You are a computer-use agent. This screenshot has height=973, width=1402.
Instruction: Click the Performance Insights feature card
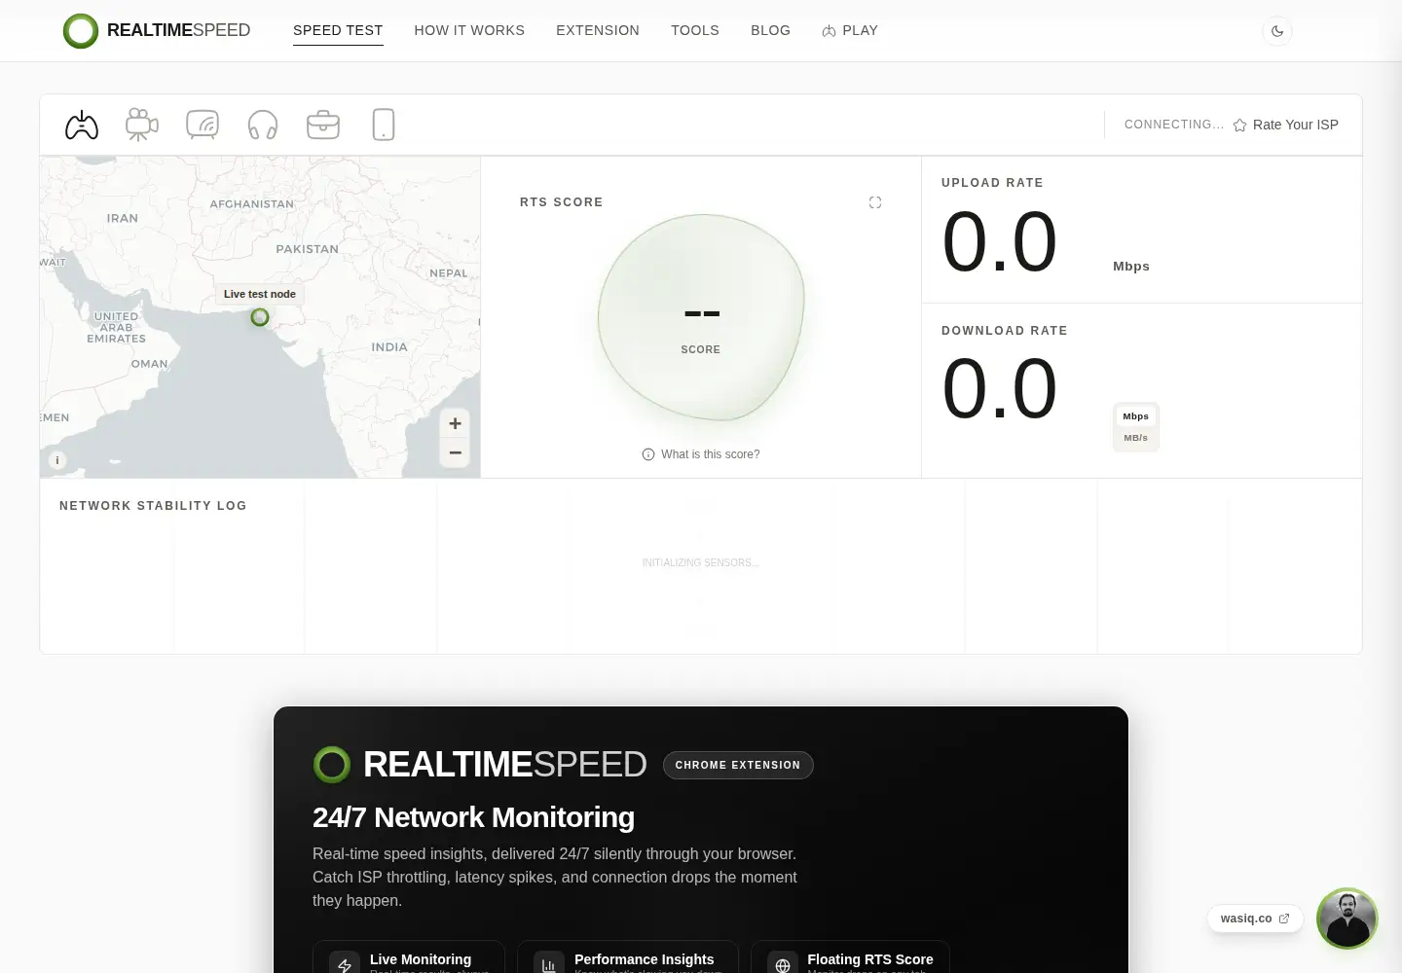[628, 957]
